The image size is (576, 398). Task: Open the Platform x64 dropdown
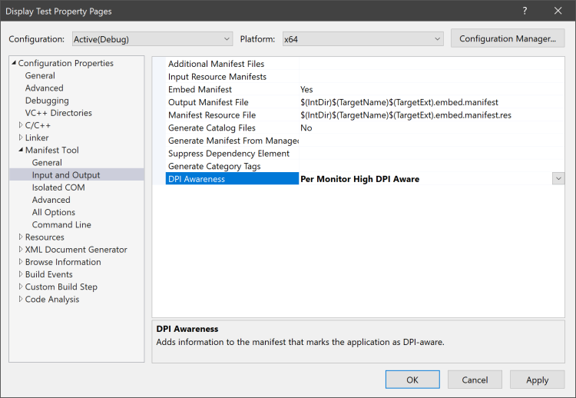[362, 39]
